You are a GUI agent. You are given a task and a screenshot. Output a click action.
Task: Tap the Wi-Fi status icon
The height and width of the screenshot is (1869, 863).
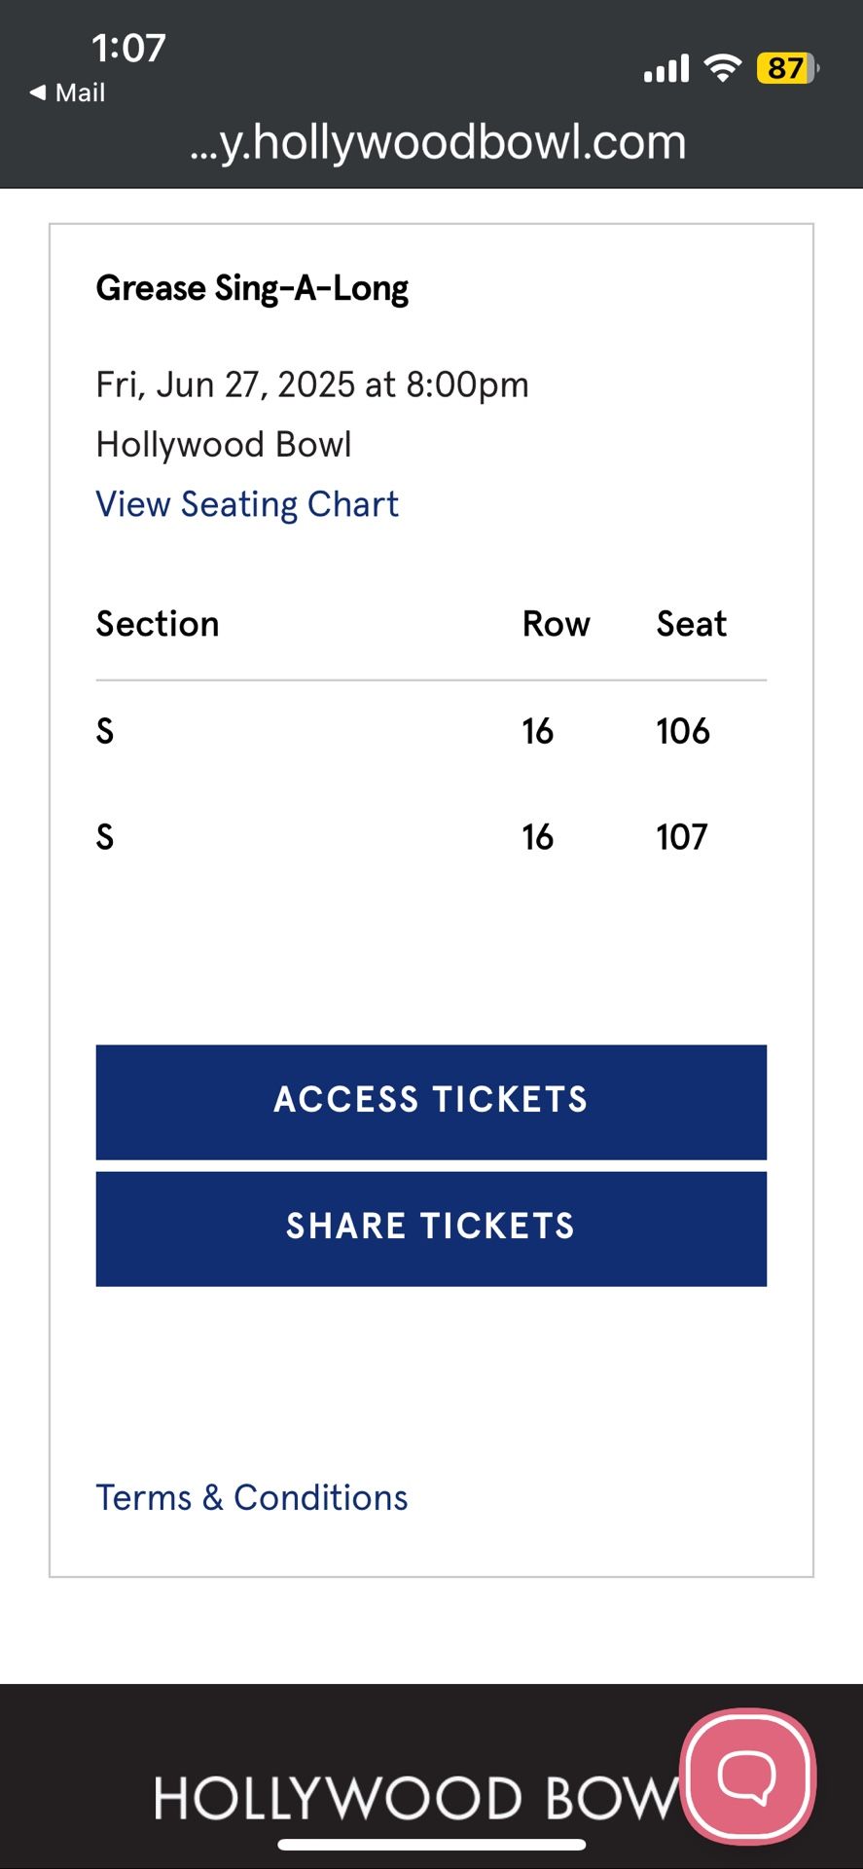point(722,68)
